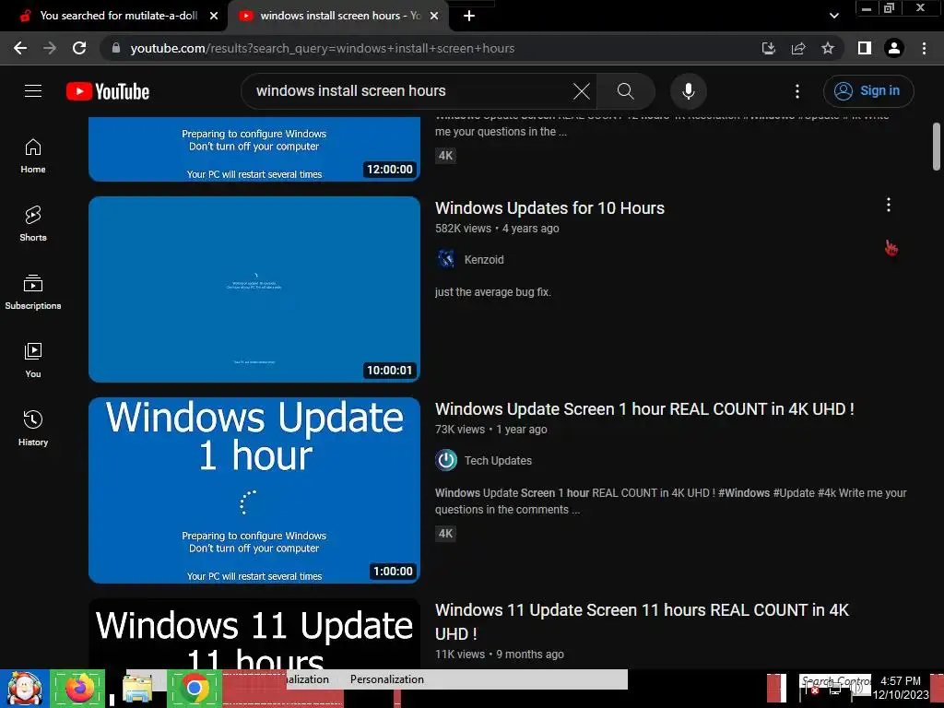
Task: Open the Chrome profile icon
Action: (894, 48)
